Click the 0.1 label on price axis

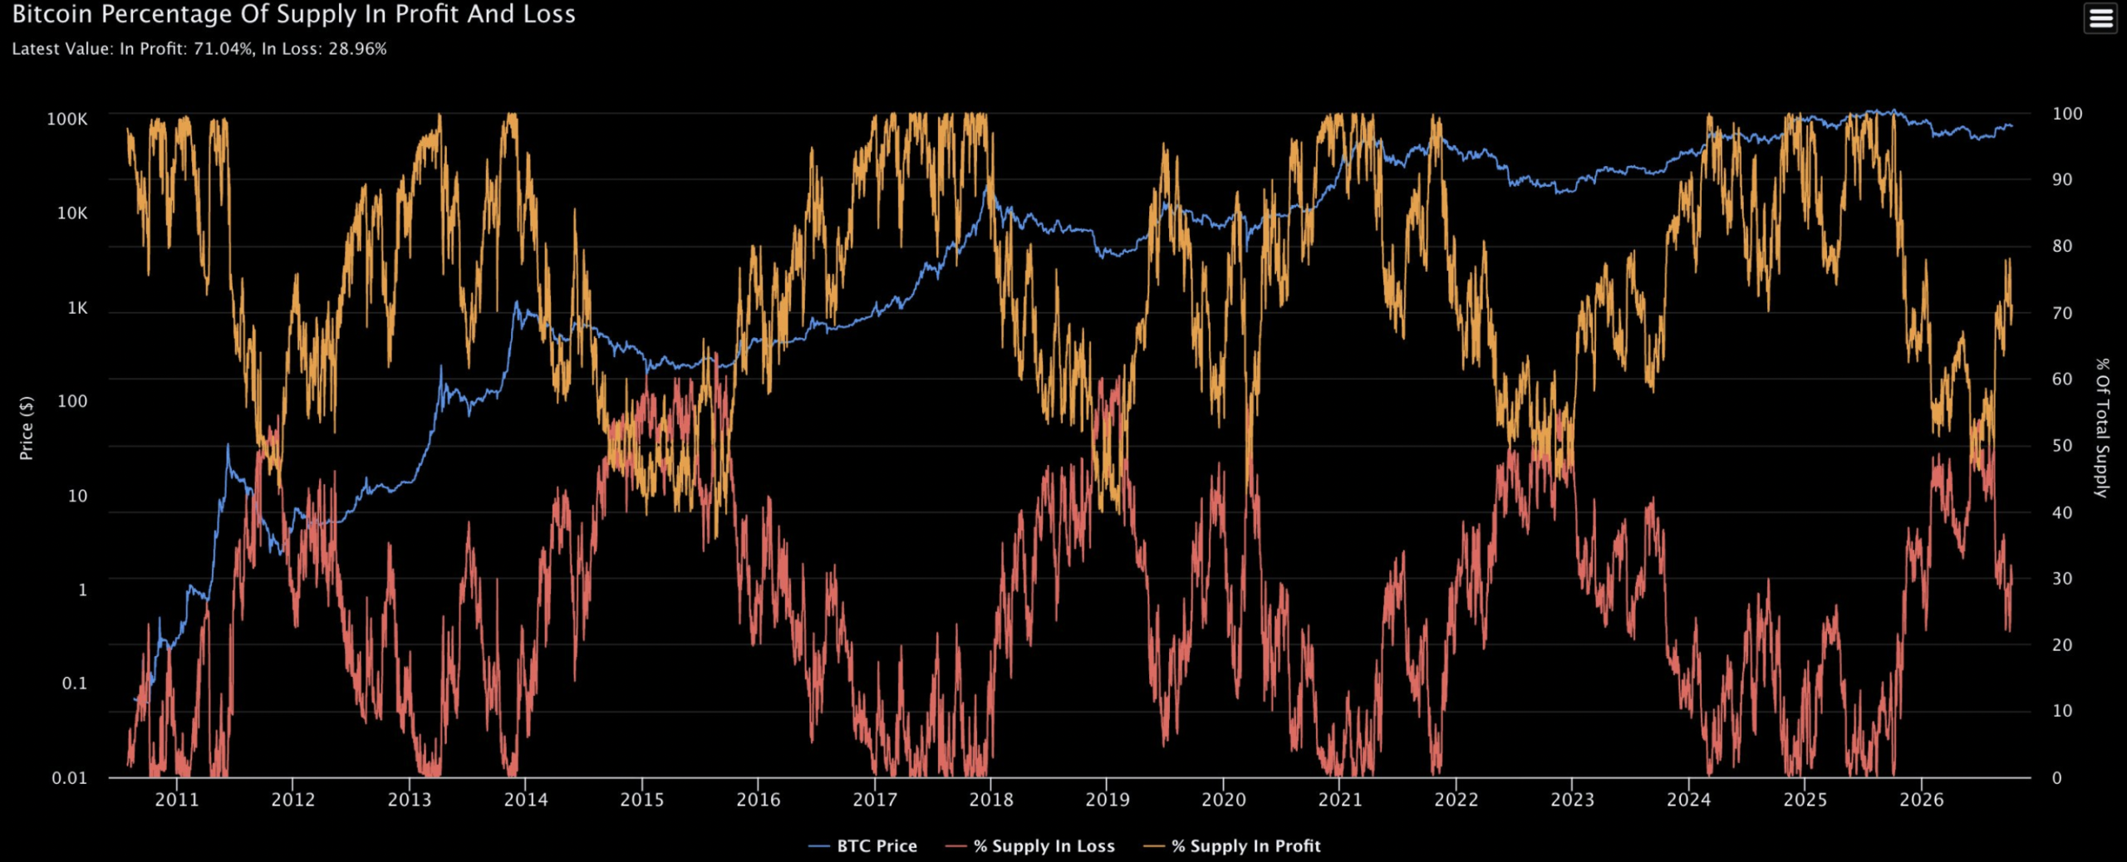coord(75,683)
